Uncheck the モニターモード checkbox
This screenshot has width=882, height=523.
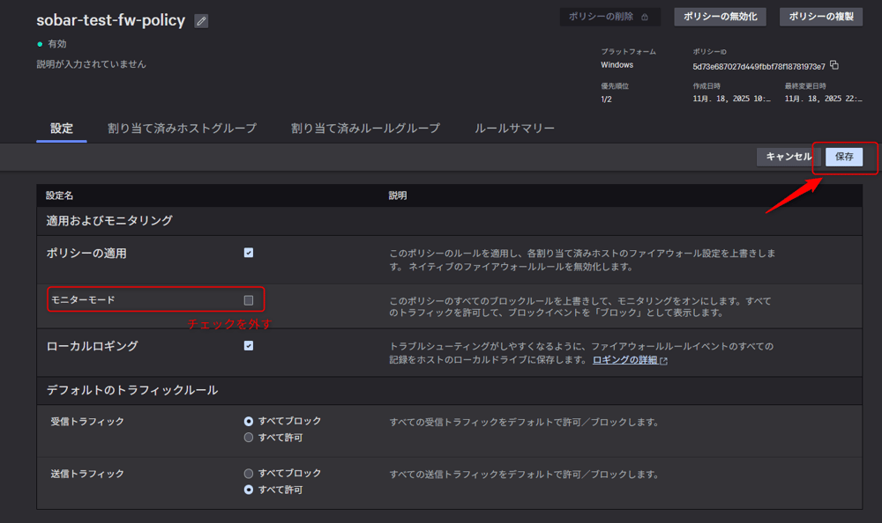click(249, 299)
